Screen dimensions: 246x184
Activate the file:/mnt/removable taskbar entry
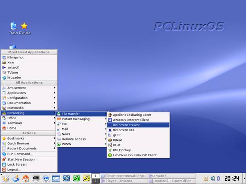tap(124, 176)
